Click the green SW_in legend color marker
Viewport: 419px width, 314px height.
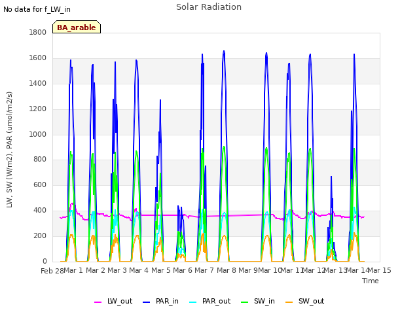coord(244,302)
